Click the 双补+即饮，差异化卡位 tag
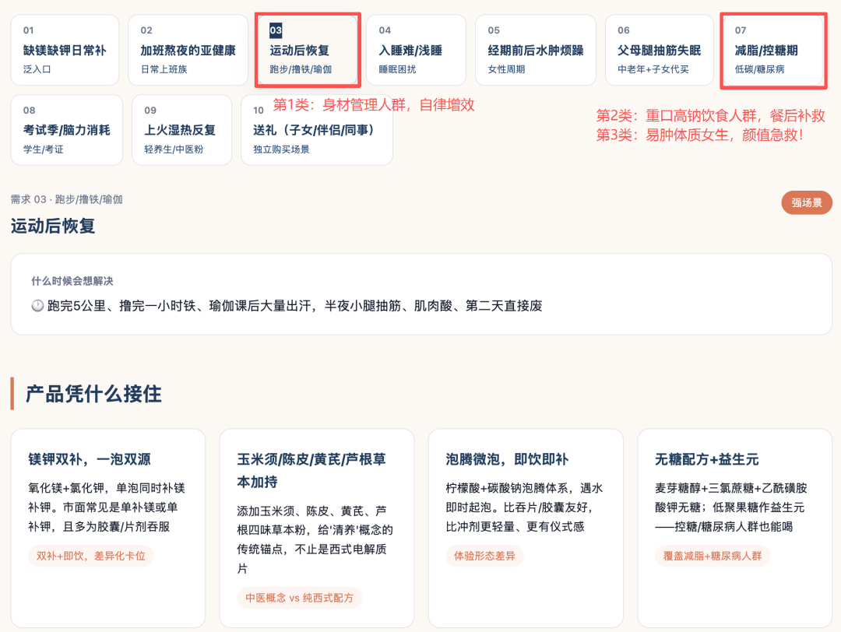Image resolution: width=841 pixels, height=632 pixels. [x=90, y=556]
